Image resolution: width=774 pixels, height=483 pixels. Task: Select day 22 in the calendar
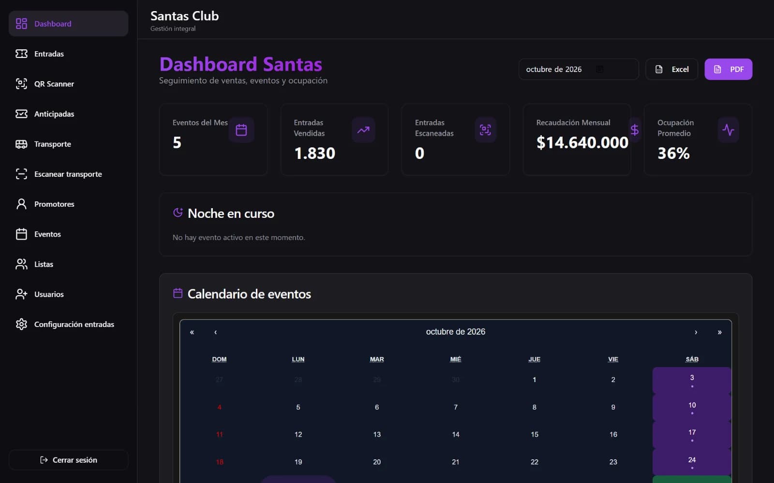click(535, 462)
